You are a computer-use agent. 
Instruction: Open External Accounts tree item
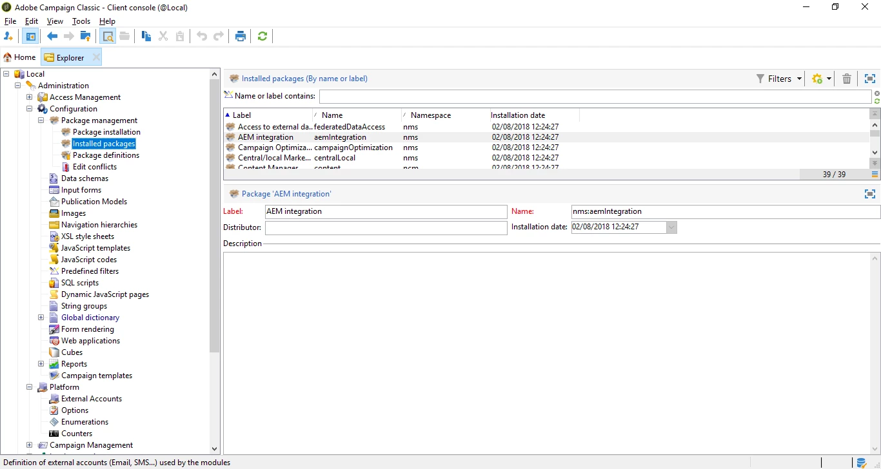(92, 399)
